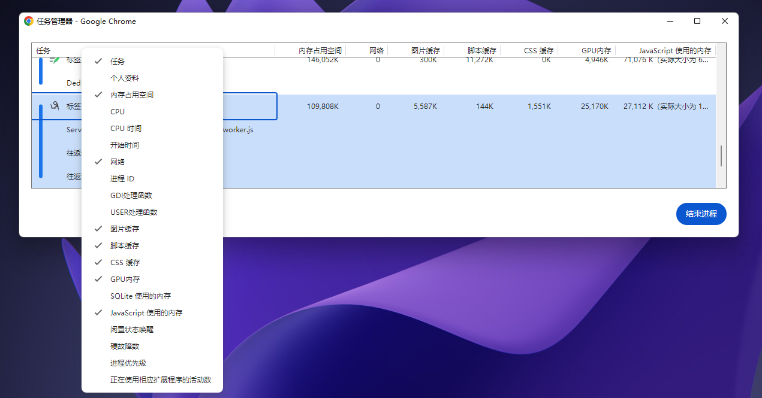Show the CPU 时间 column
Viewport: 762px width, 398px height.
pyautogui.click(x=152, y=128)
